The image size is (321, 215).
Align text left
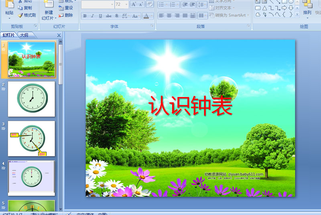click(161, 16)
